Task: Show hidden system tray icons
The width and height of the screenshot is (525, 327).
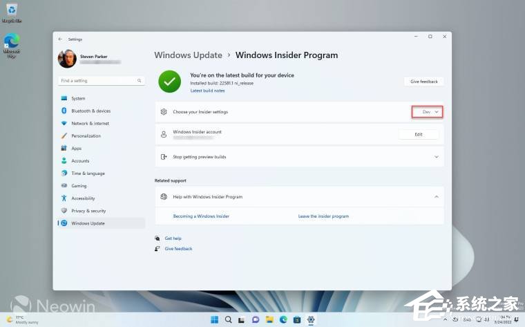Action: 446,319
